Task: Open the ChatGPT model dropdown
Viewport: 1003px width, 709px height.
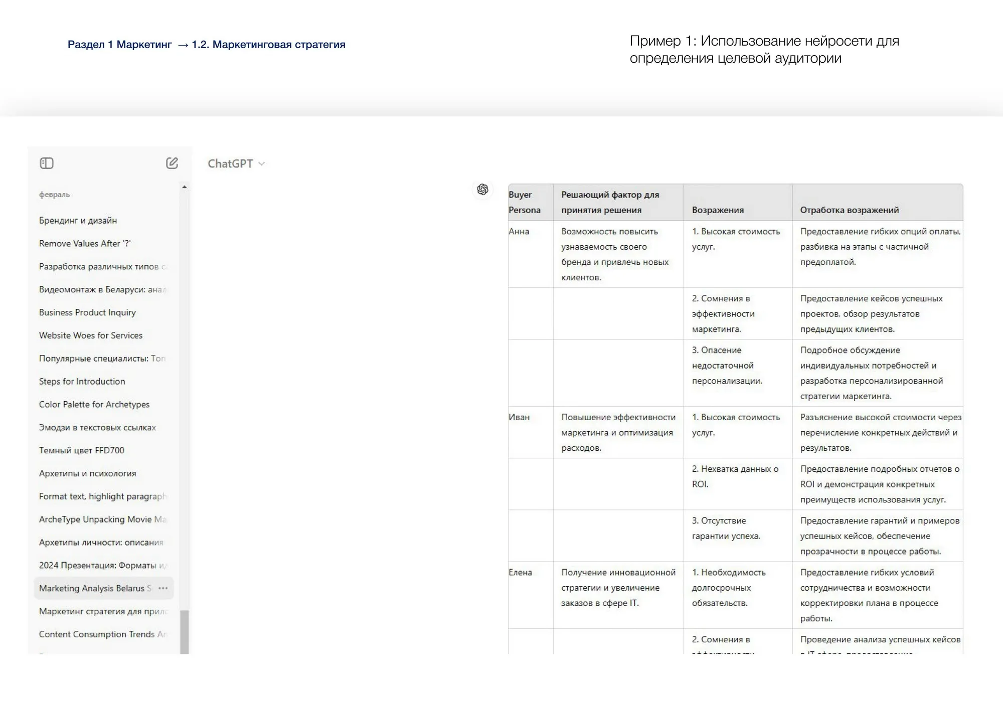Action: [x=236, y=164]
